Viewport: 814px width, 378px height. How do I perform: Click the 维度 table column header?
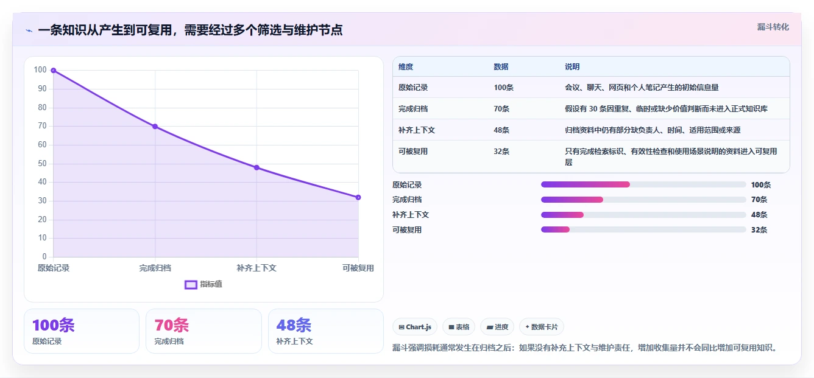[406, 67]
